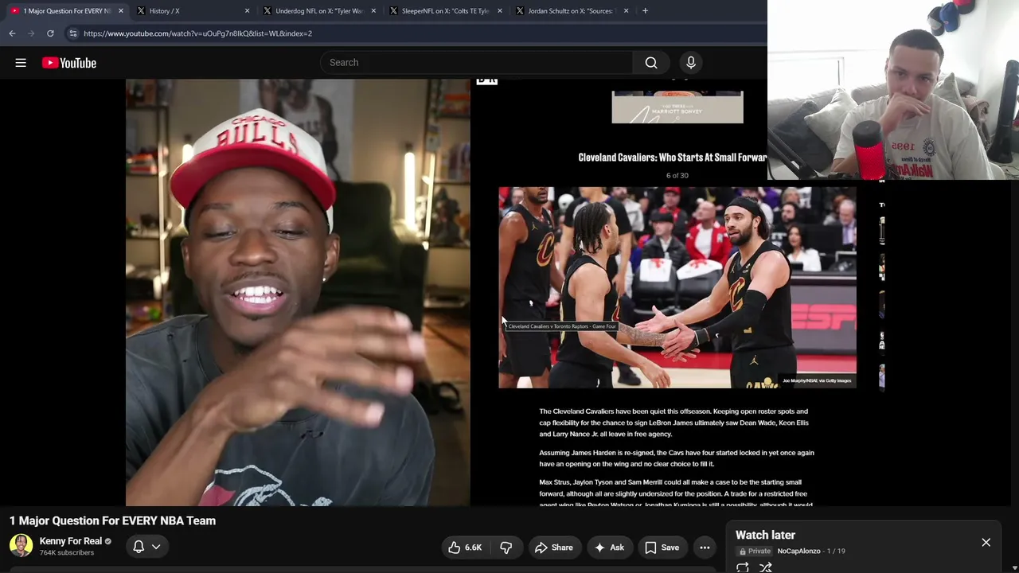
Task: Close the SleeperNFL tab
Action: point(500,11)
